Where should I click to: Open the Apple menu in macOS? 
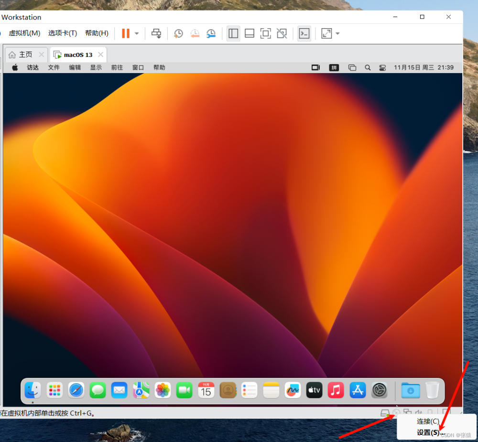[15, 67]
